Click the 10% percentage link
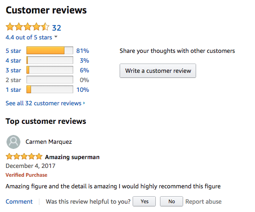This screenshot has height=212, width=255. point(83,90)
